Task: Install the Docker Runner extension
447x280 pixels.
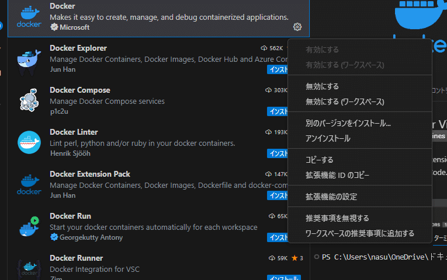Action: click(284, 278)
